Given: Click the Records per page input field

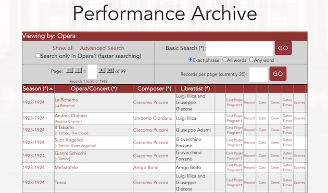Looking at the screenshot, I should point(259,74).
